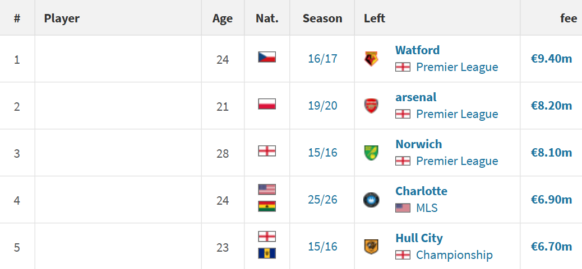Click the €9.40m transfer fee
This screenshot has height=269, width=582.
coord(551,59)
